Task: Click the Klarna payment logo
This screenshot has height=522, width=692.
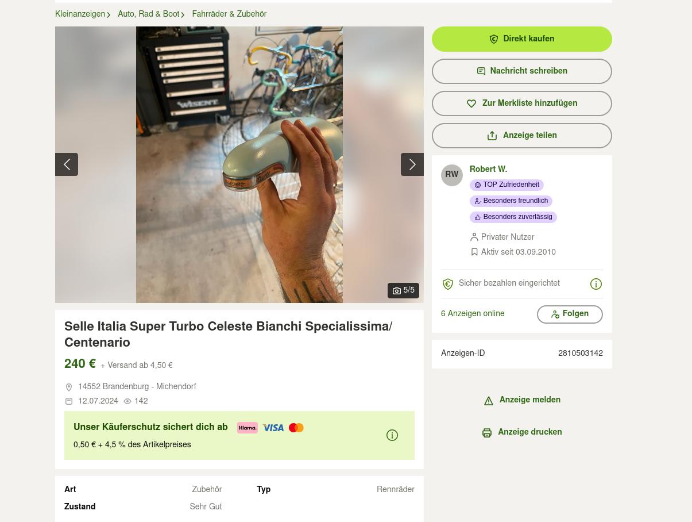Action: coord(248,428)
